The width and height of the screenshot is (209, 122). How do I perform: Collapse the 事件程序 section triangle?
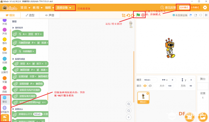click(13, 28)
